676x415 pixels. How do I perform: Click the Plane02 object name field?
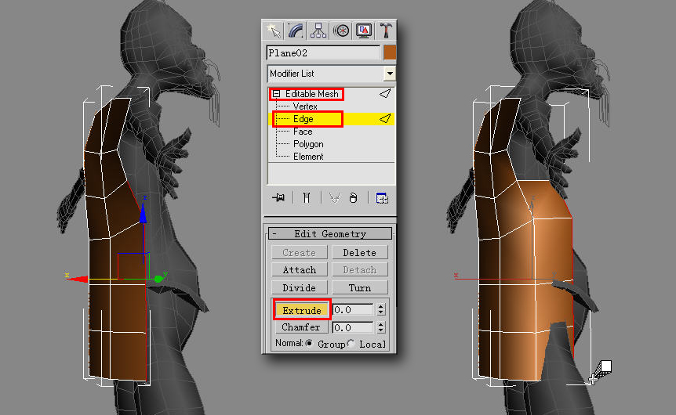[323, 53]
